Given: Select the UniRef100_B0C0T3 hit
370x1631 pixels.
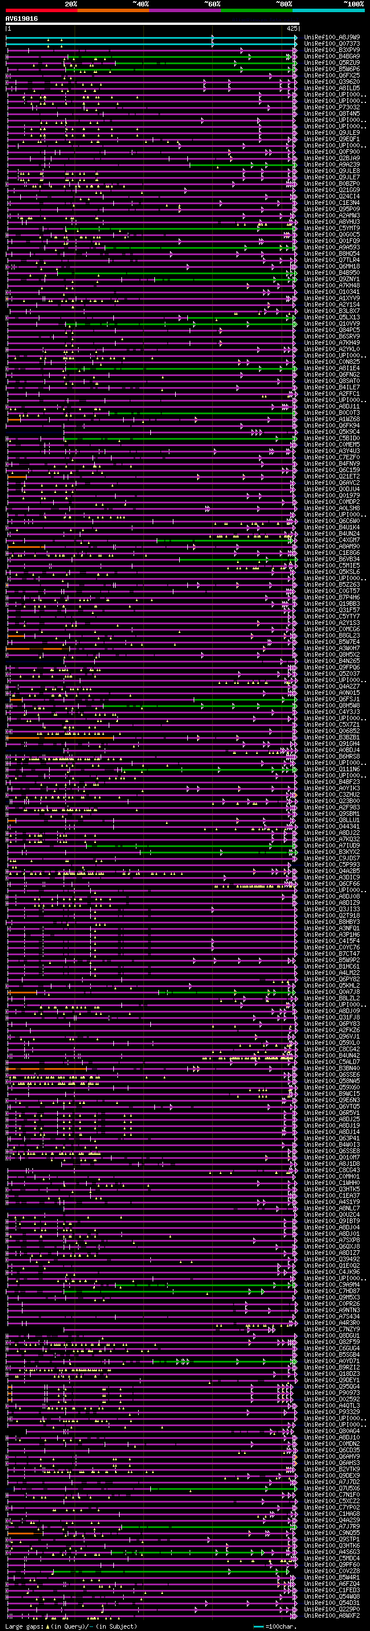Looking at the screenshot, I should (x=332, y=413).
